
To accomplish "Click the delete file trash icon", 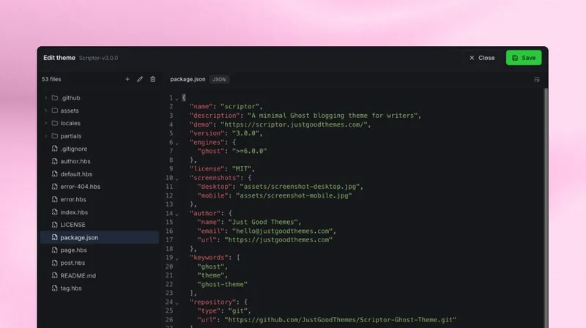I will point(152,79).
